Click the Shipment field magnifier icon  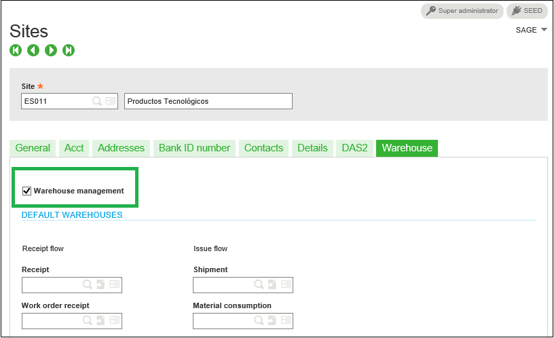tap(259, 284)
